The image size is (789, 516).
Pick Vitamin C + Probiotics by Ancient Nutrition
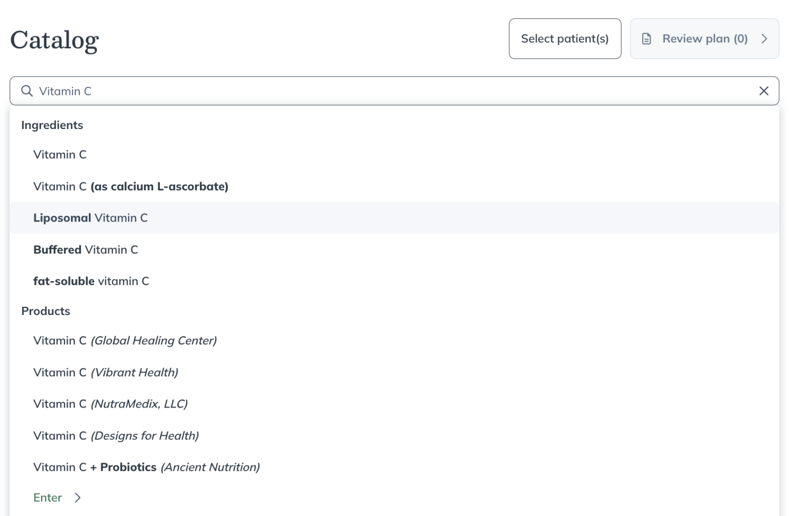146,467
